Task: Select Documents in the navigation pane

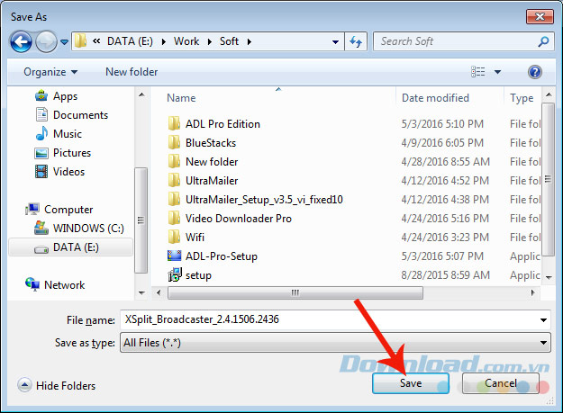Action: 80,115
